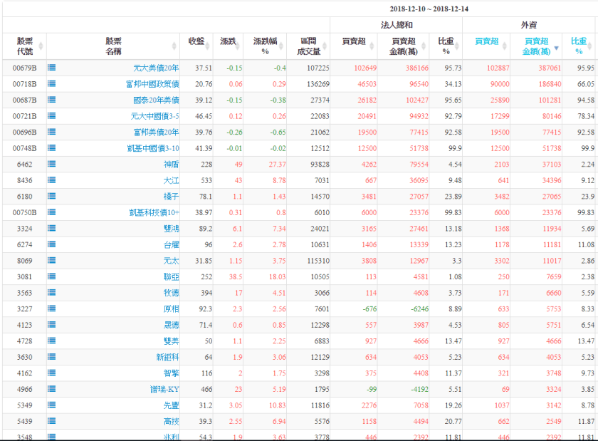
Task: Open the list icon beside 富邦中國政策債
Action: tap(52, 84)
